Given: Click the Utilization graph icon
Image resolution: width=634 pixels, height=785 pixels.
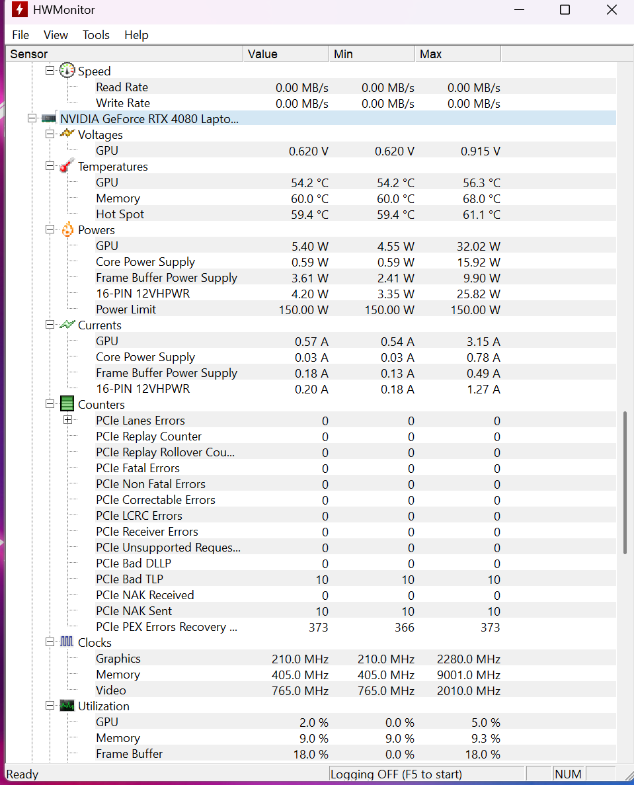Looking at the screenshot, I should [67, 706].
